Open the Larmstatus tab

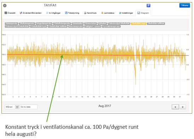(x=108, y=13)
